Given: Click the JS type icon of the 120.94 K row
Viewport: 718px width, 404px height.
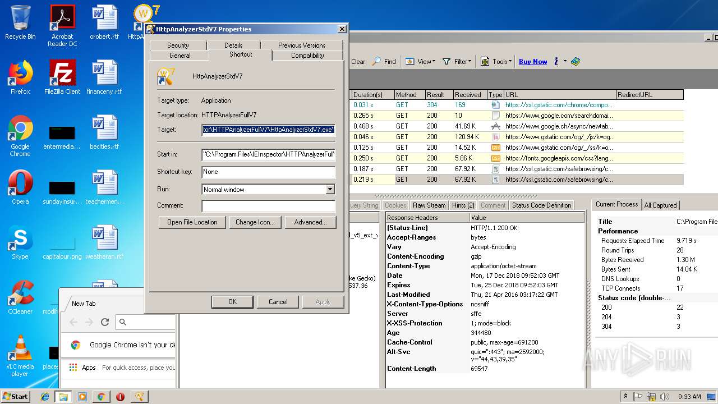Looking at the screenshot, I should pos(495,137).
